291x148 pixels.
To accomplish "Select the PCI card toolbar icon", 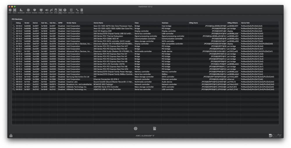I will coord(60,11).
